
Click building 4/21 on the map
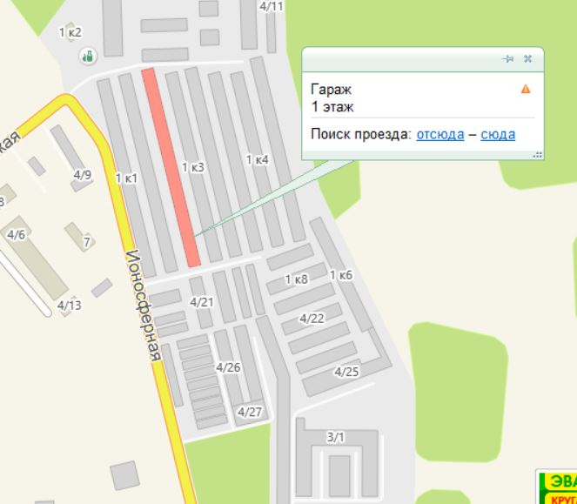point(202,302)
